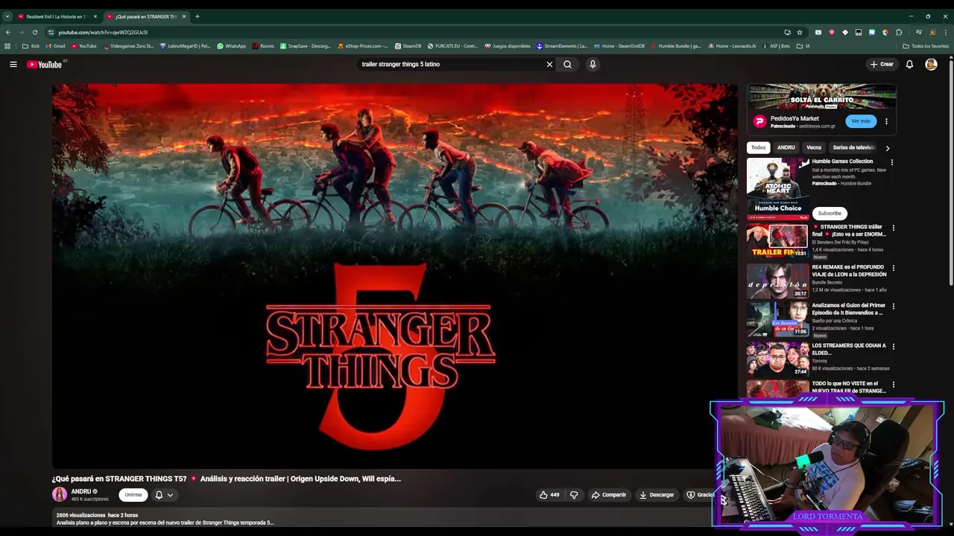The width and height of the screenshot is (954, 536).
Task: Click inside the YouTube search field
Action: pos(451,64)
